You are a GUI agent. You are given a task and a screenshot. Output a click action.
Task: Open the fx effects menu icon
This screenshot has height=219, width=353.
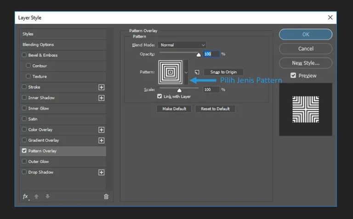25,197
